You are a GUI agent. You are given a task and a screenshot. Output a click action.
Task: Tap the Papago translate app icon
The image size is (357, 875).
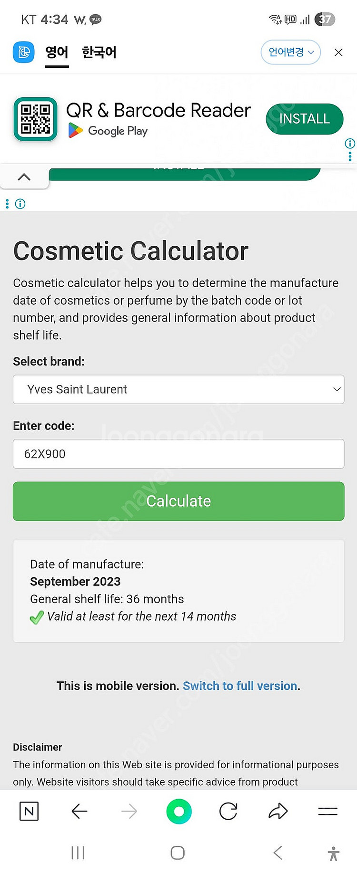[x=23, y=52]
